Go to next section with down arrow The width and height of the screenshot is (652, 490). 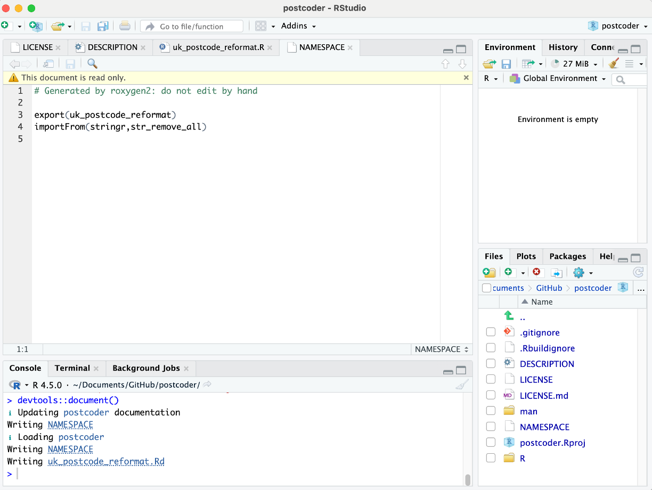[x=462, y=64]
